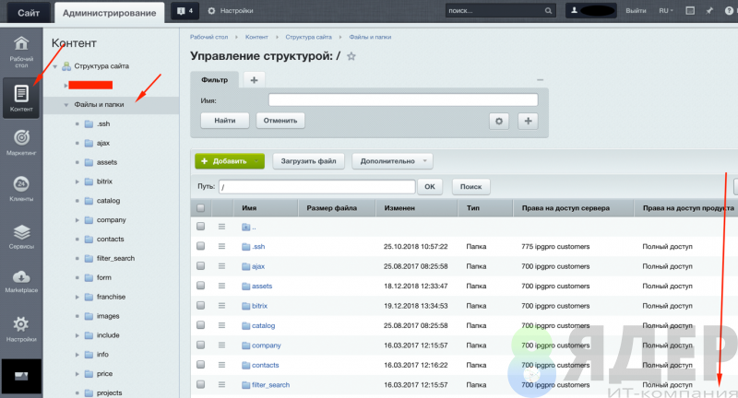Go to Структура сайта breadcrumb
Viewport: 738px width, 398px height.
pyautogui.click(x=308, y=37)
